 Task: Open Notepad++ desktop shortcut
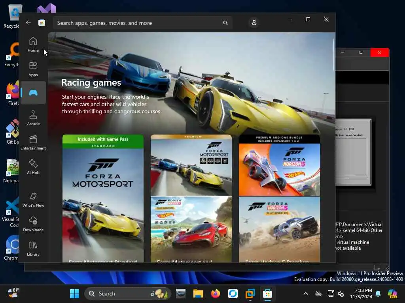tap(11, 170)
